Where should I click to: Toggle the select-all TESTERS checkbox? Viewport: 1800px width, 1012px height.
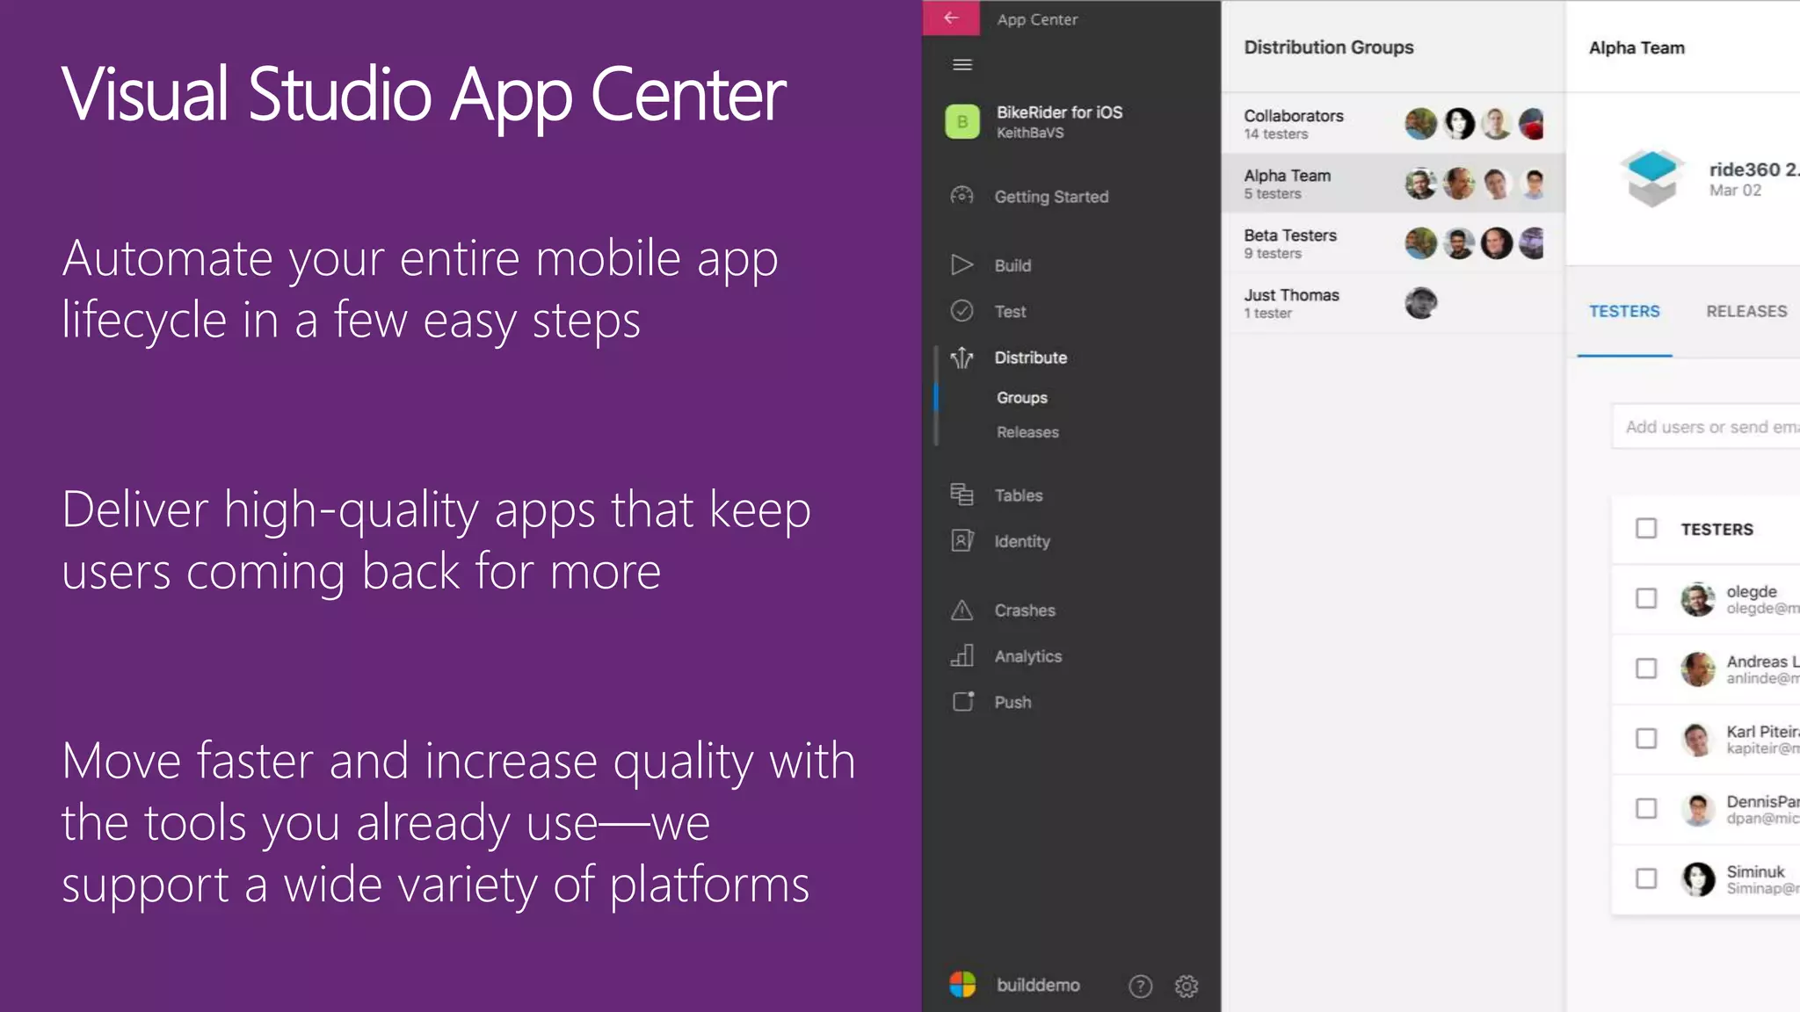click(1646, 528)
